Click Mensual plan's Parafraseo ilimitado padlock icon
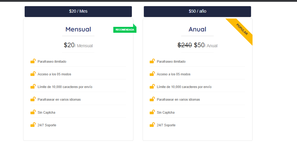The image size is (297, 147). tap(33, 61)
